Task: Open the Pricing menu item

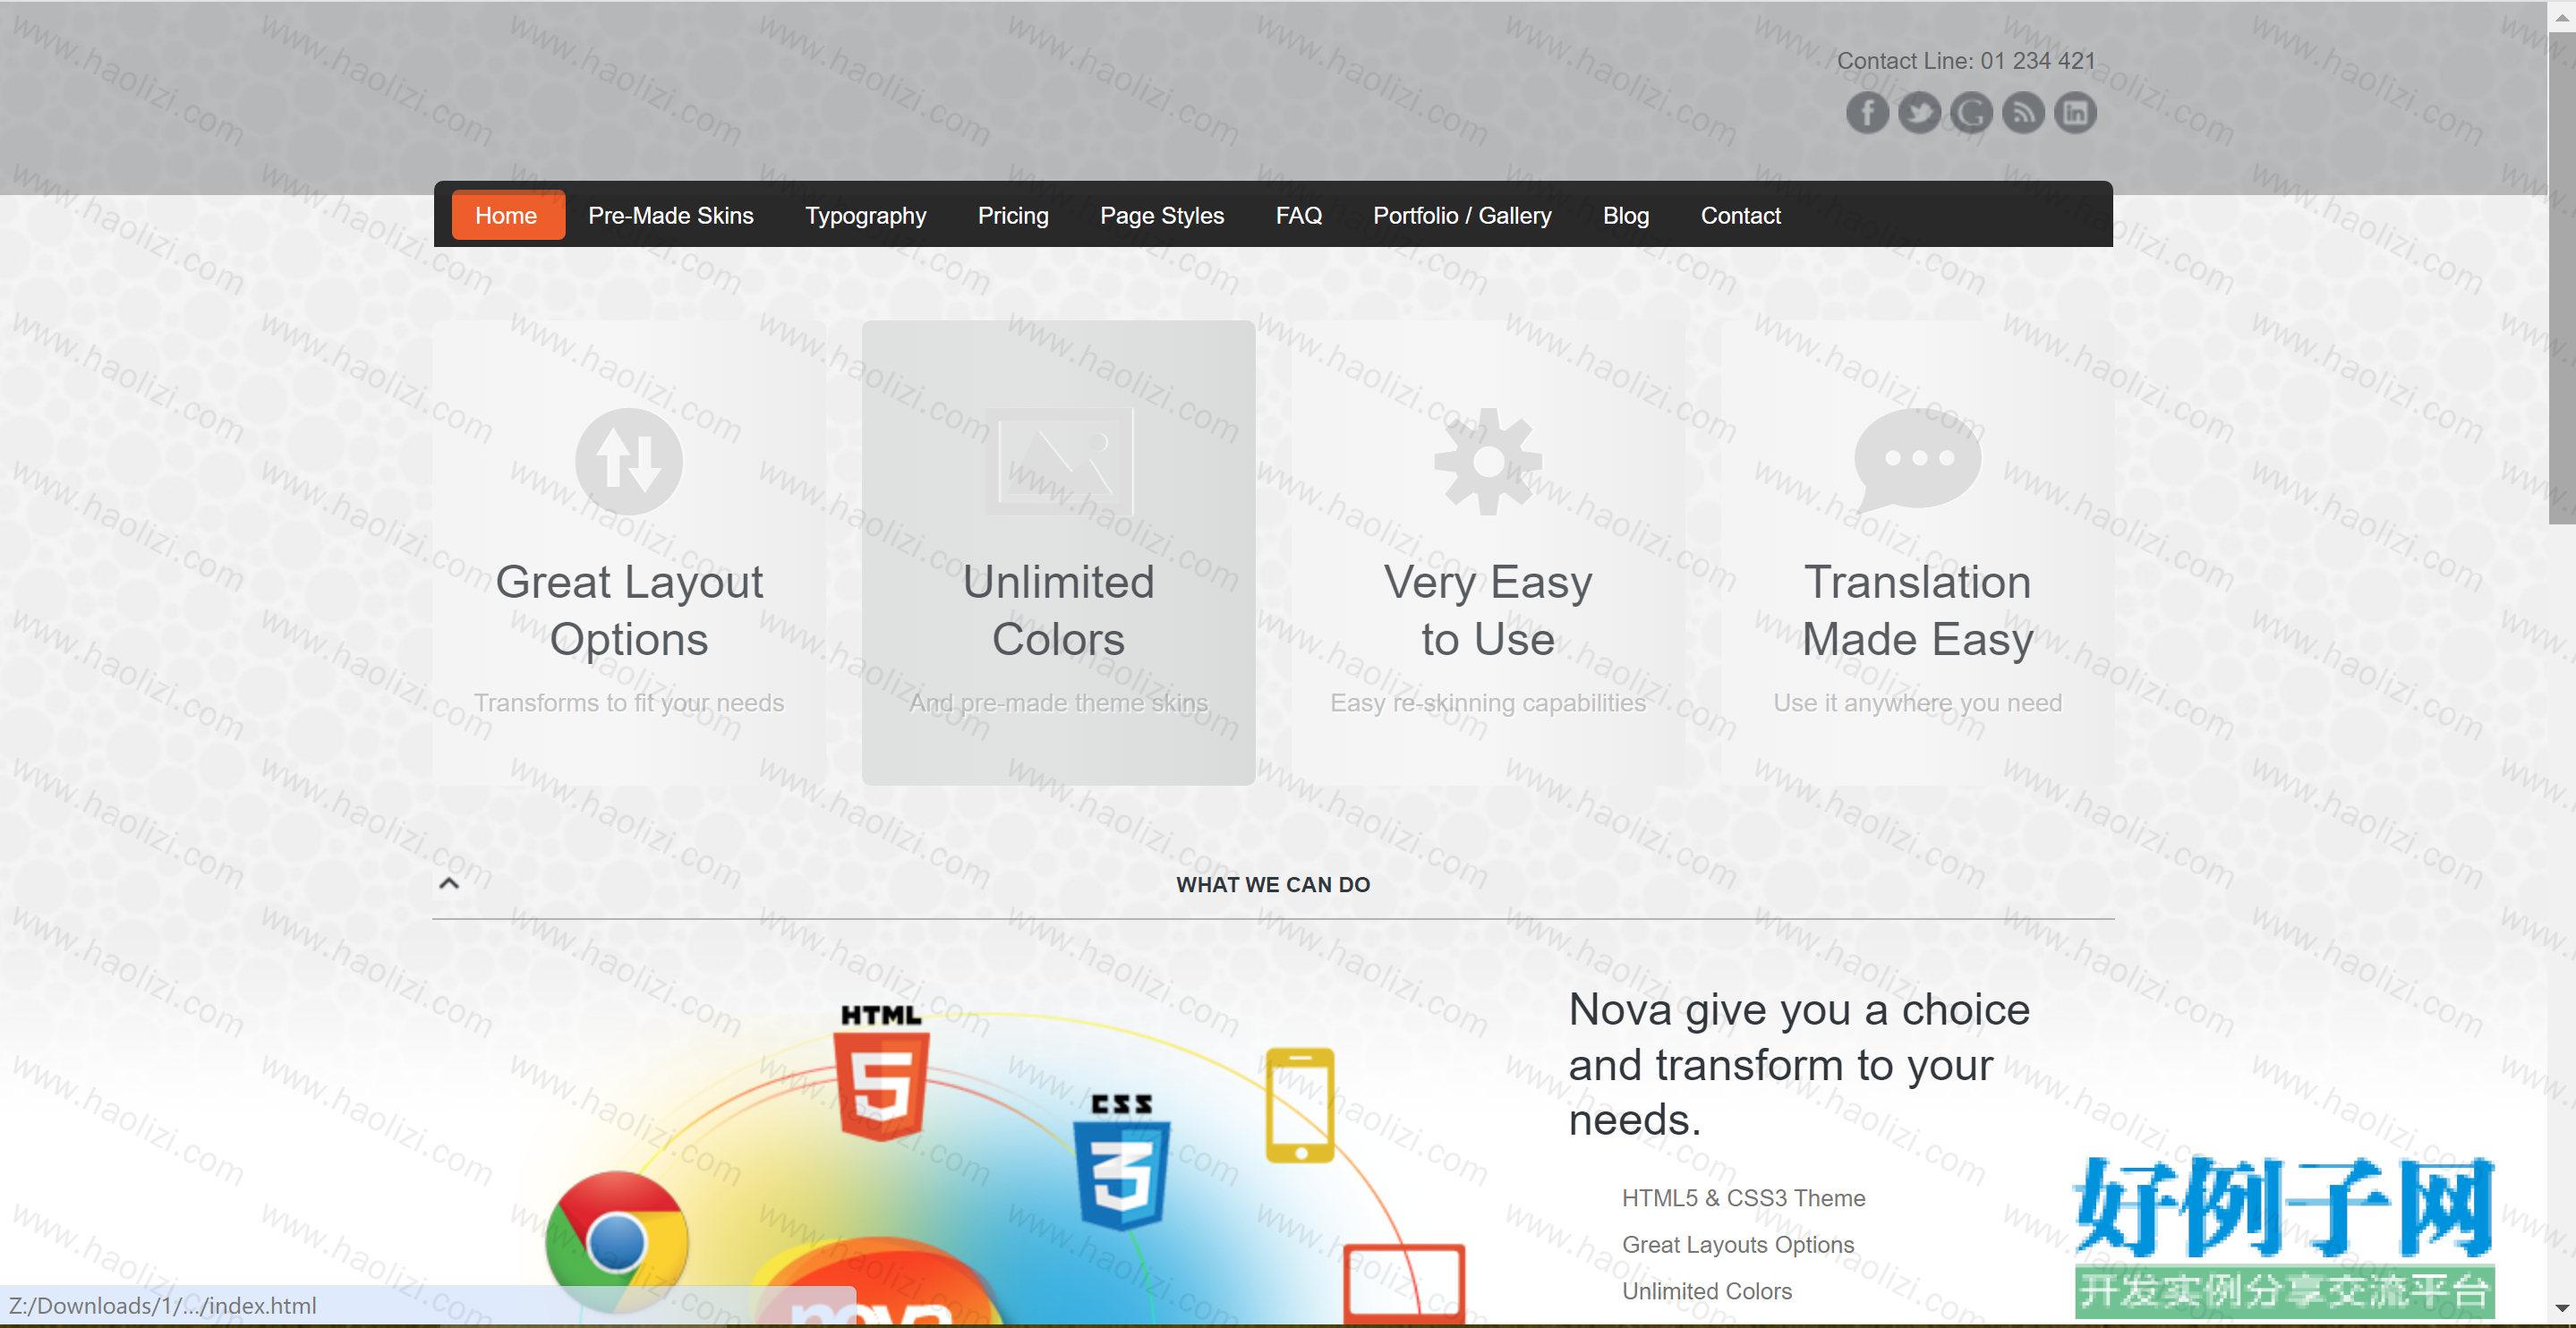Action: coord(1013,216)
